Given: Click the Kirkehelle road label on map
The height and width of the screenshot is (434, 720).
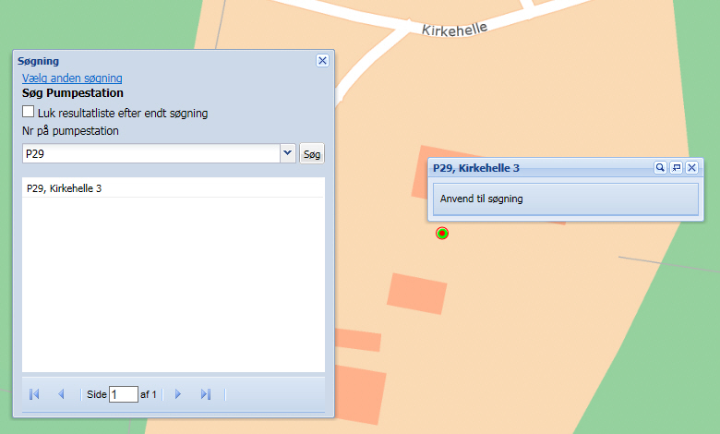Looking at the screenshot, I should point(454,29).
